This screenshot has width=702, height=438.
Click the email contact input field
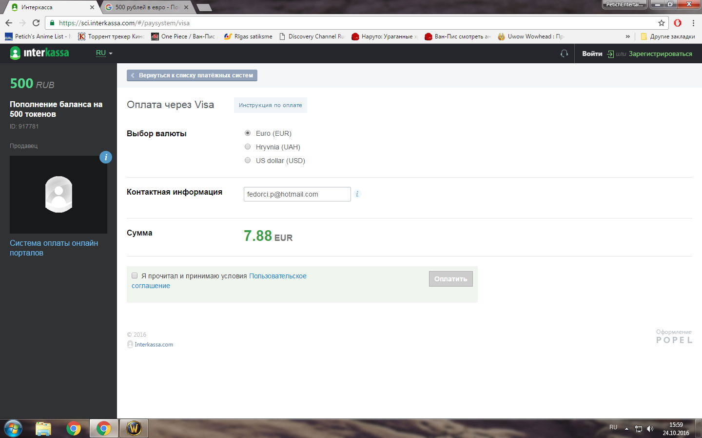(x=297, y=194)
